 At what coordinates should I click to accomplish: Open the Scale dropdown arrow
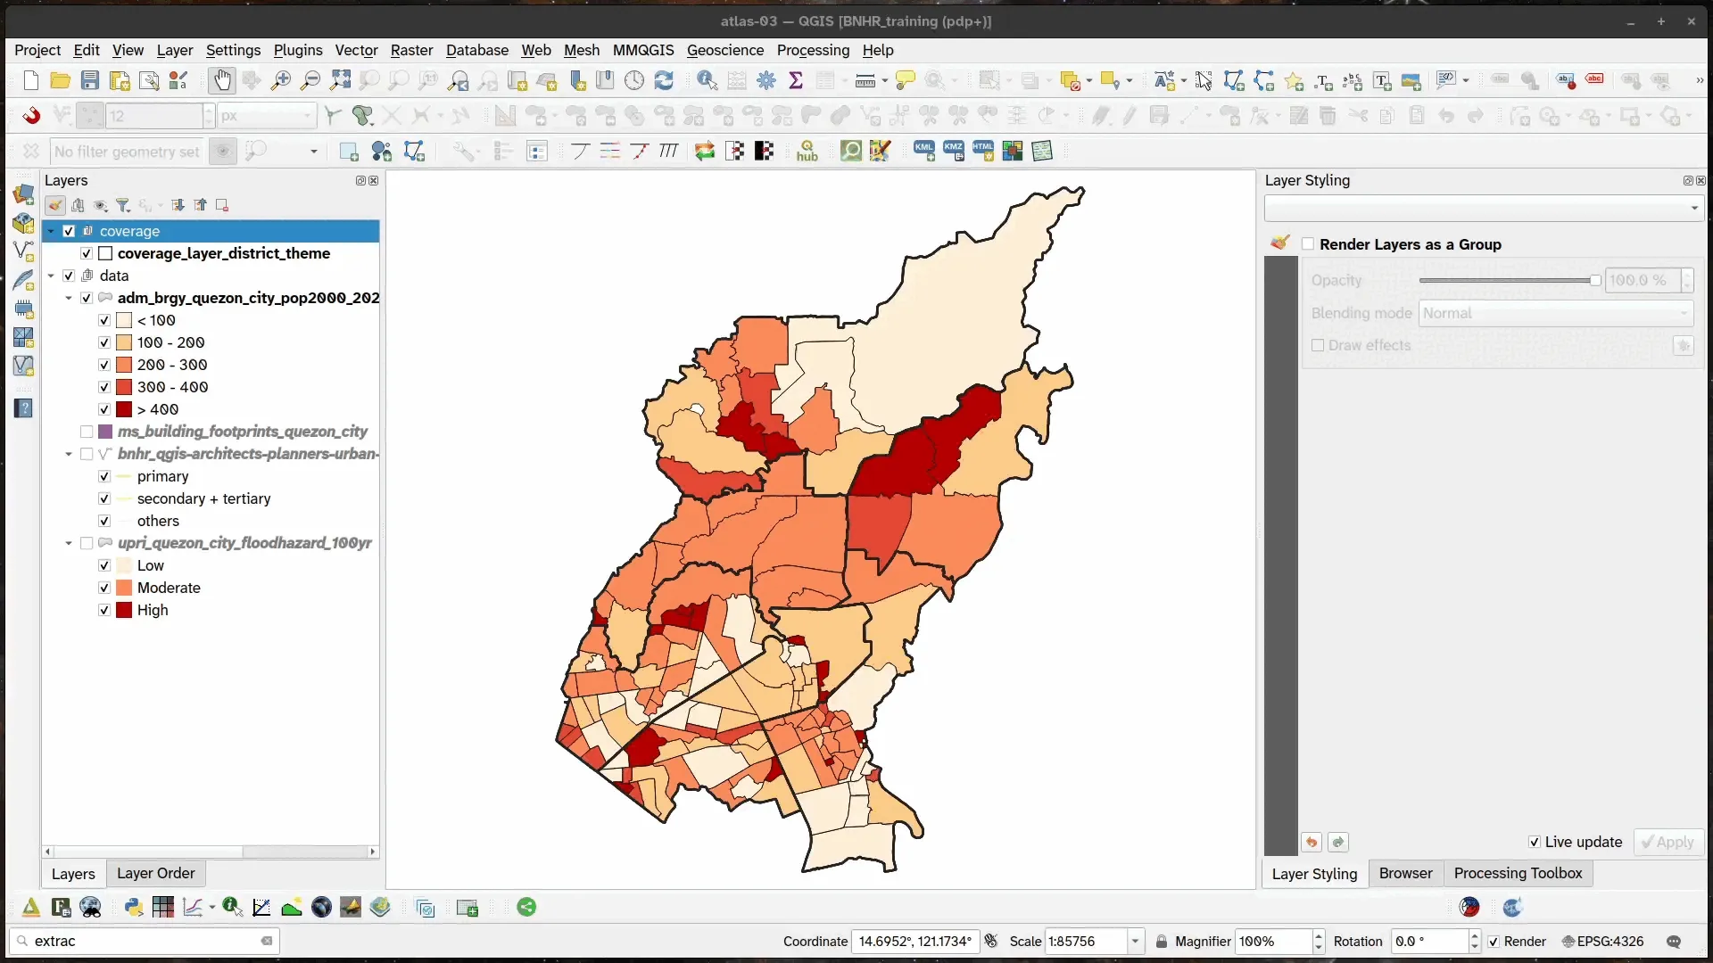1135,942
